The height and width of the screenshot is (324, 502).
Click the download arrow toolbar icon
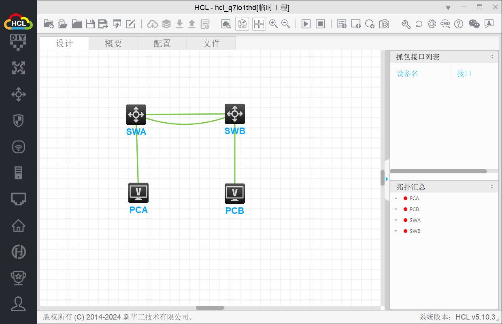[x=179, y=24]
